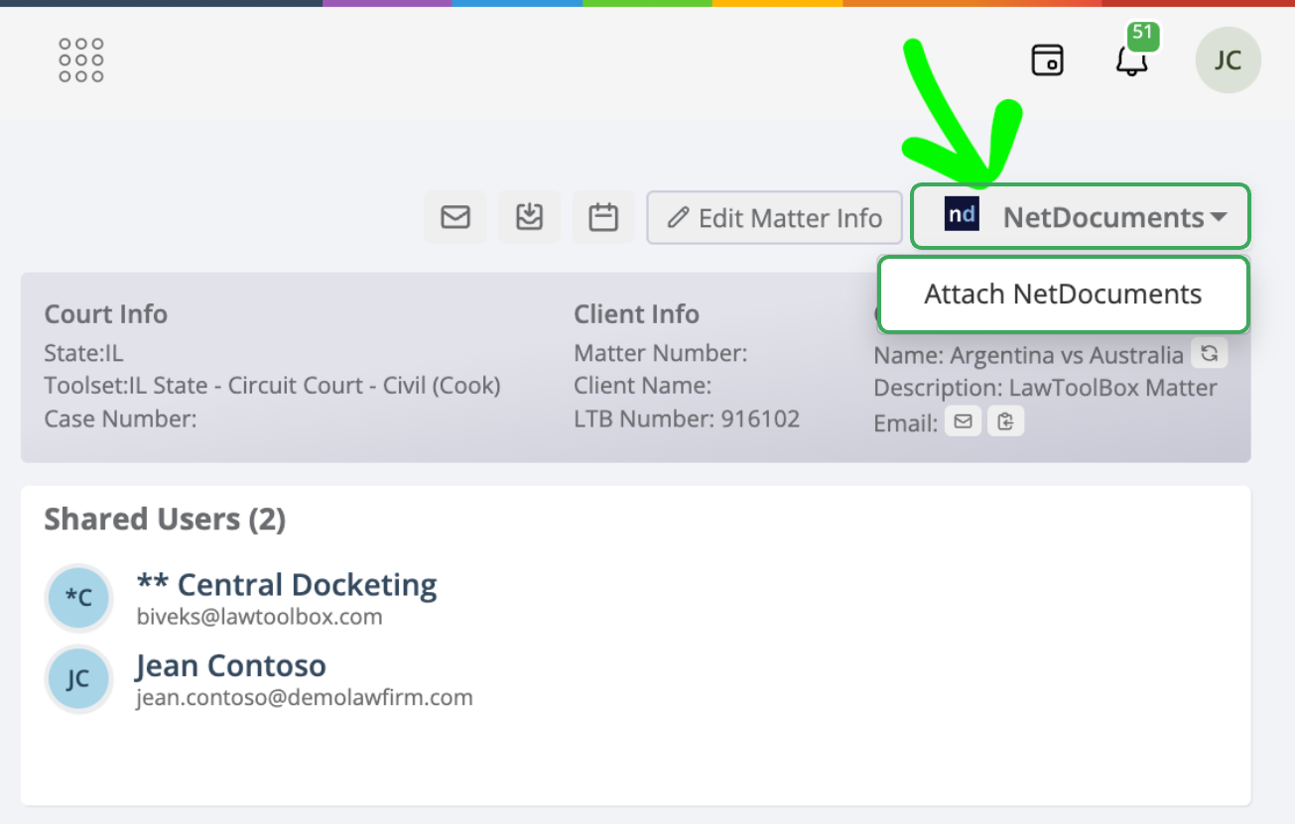Click jean.contoso@demolawfirm.com email text
Image resolution: width=1295 pixels, height=824 pixels.
point(305,698)
